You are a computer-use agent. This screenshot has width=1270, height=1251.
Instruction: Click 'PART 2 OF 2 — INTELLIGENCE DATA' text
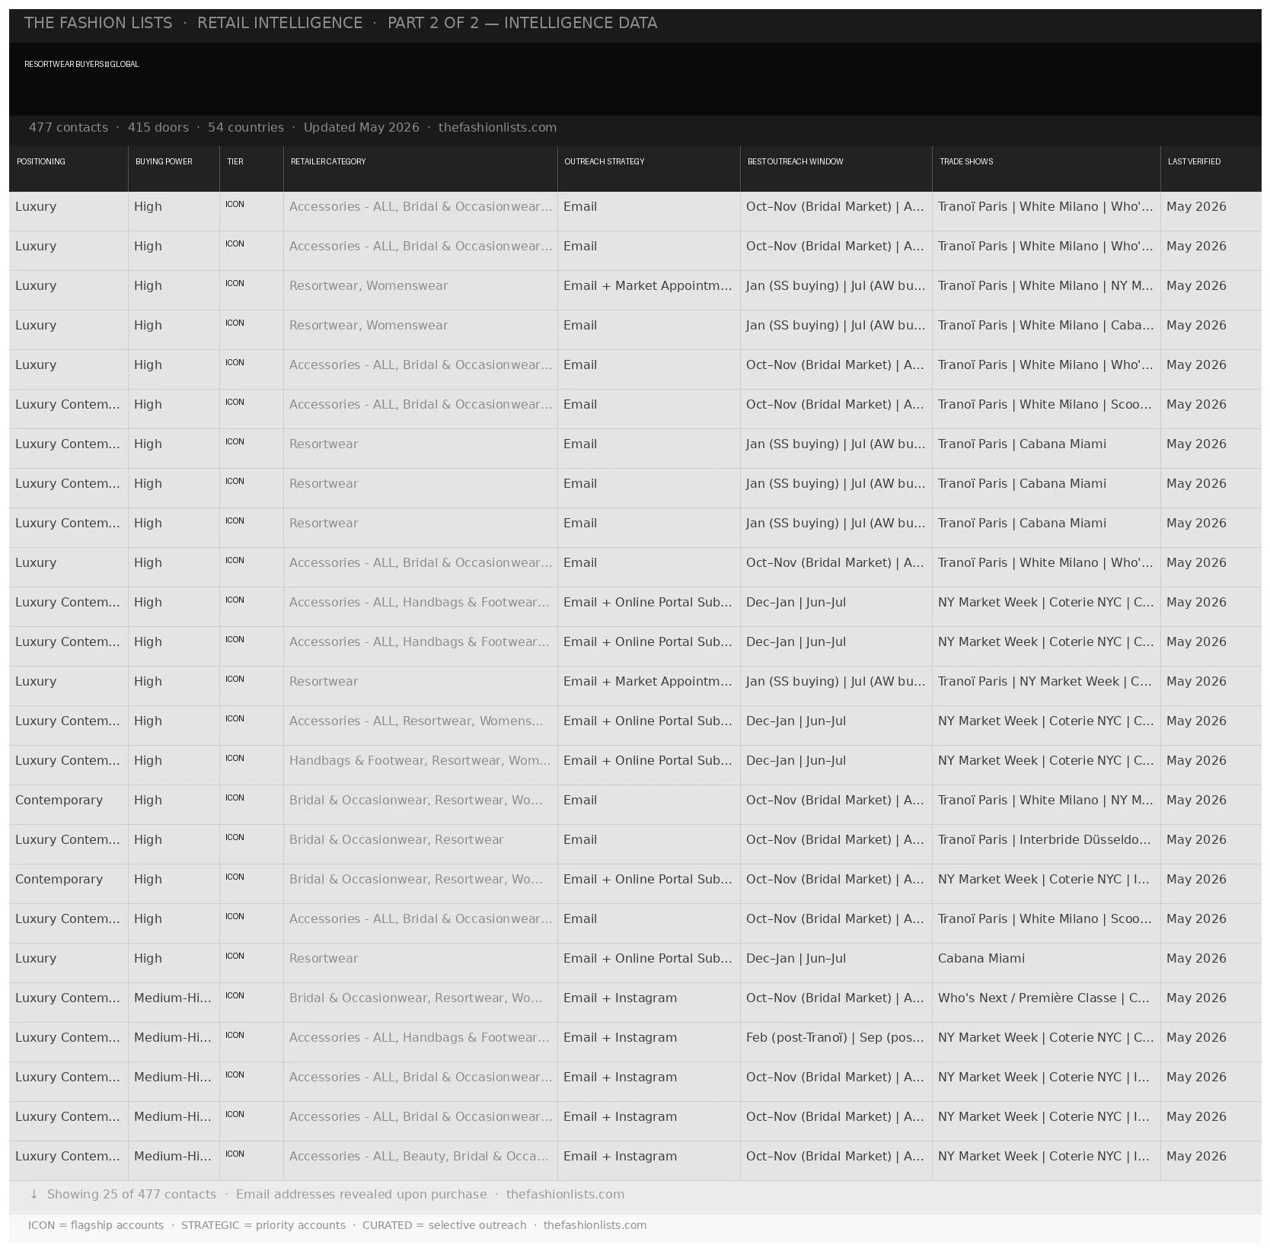tap(522, 23)
